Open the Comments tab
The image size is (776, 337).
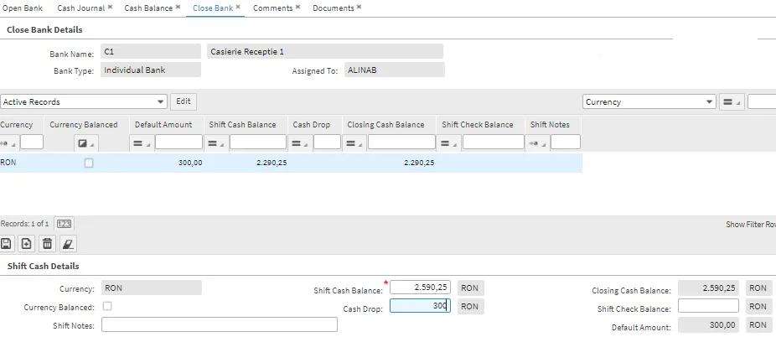tap(272, 8)
